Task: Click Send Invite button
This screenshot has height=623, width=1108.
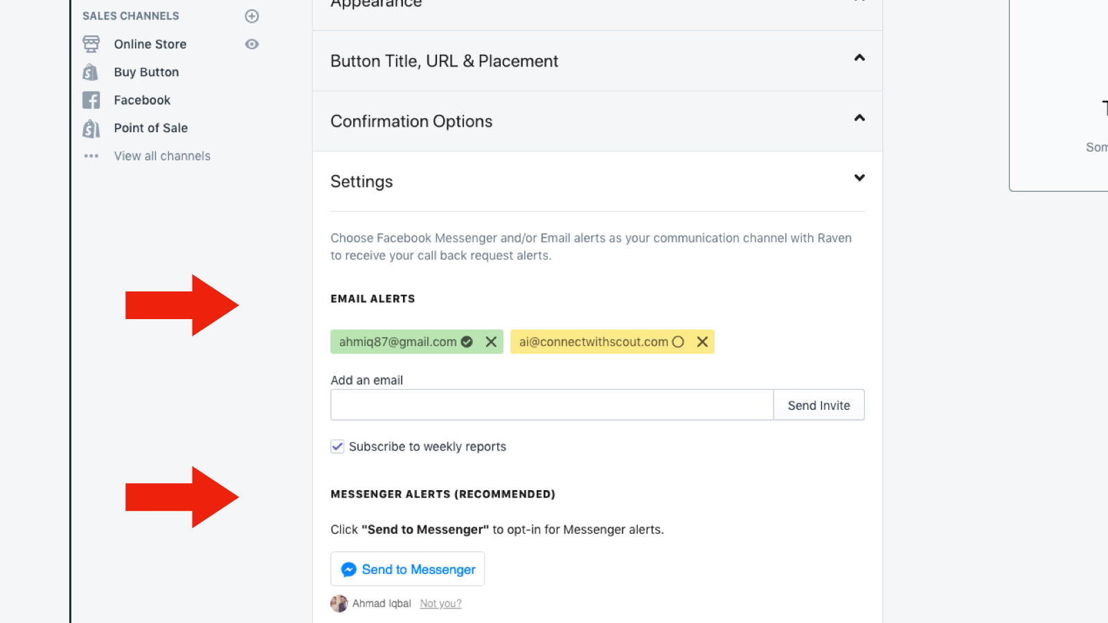Action: [x=819, y=405]
